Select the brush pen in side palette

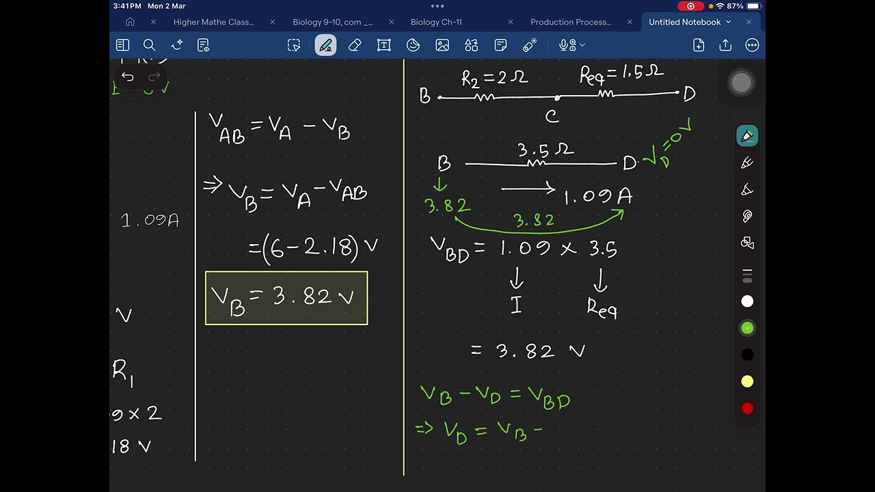tap(747, 189)
